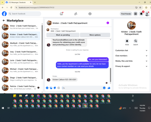Bookmark this page with the star icon
The height and width of the screenshot is (122, 151).
pos(140,8)
